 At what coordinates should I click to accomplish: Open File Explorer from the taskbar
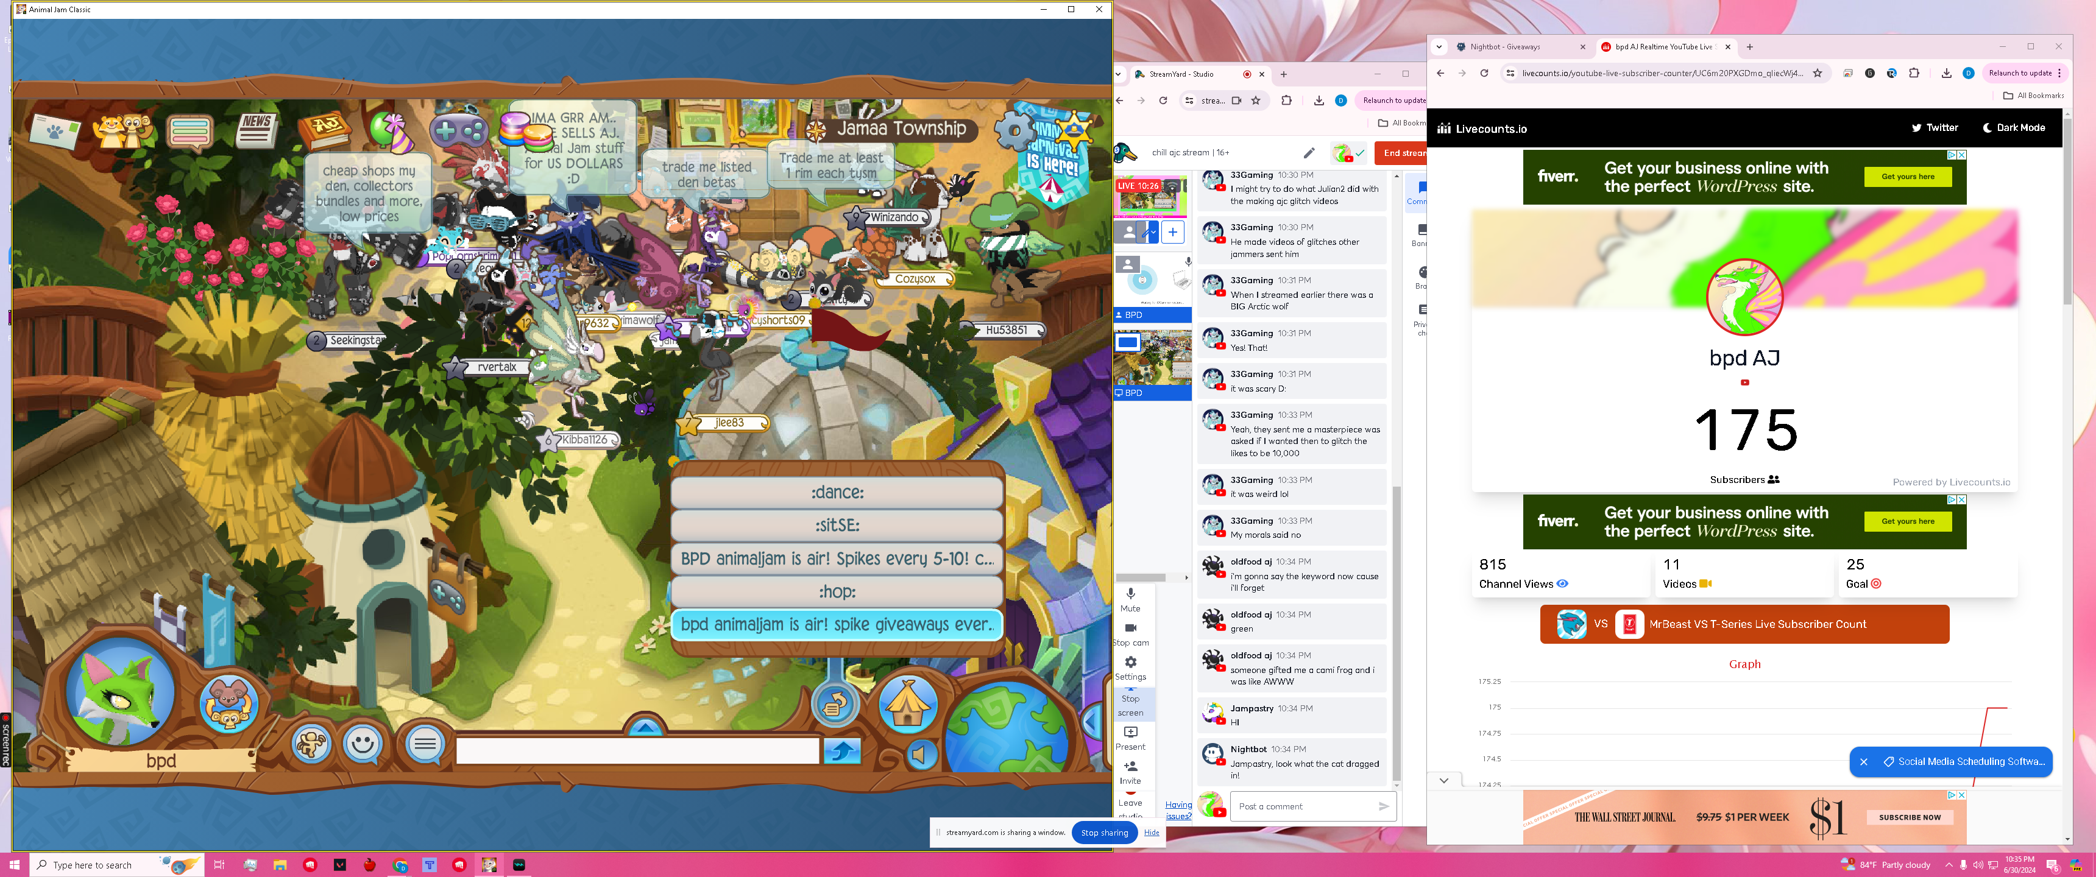click(280, 865)
